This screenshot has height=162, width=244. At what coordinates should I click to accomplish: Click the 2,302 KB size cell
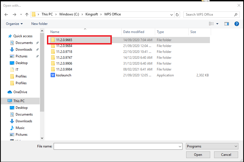202,75
